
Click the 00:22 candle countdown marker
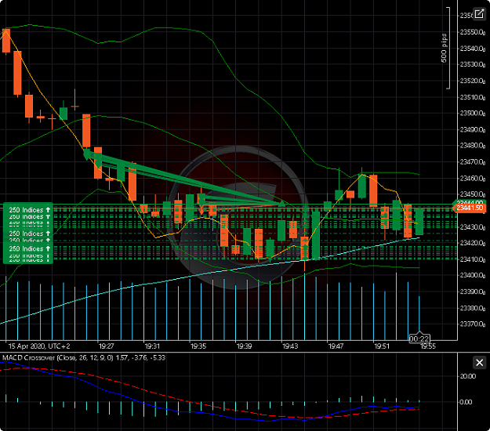coord(419,339)
